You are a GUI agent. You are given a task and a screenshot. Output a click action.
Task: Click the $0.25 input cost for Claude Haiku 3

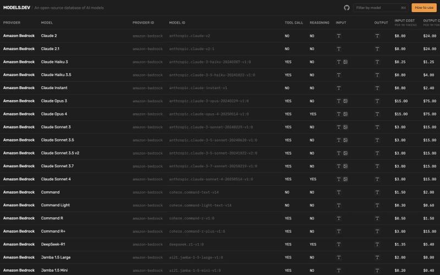tap(400, 62)
